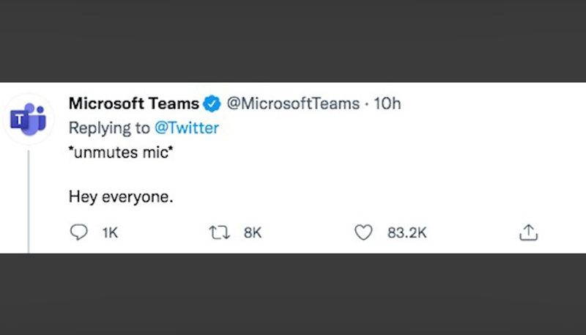Open the @Twitter mention link

click(186, 128)
